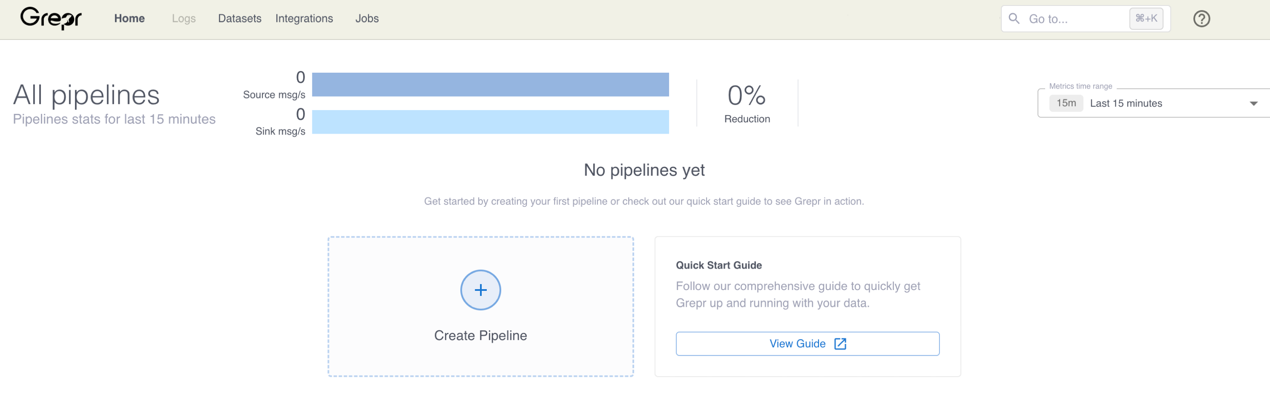Screen dimensions: 1270x406
Task: Focus the Go to... search field
Action: coord(1085,18)
